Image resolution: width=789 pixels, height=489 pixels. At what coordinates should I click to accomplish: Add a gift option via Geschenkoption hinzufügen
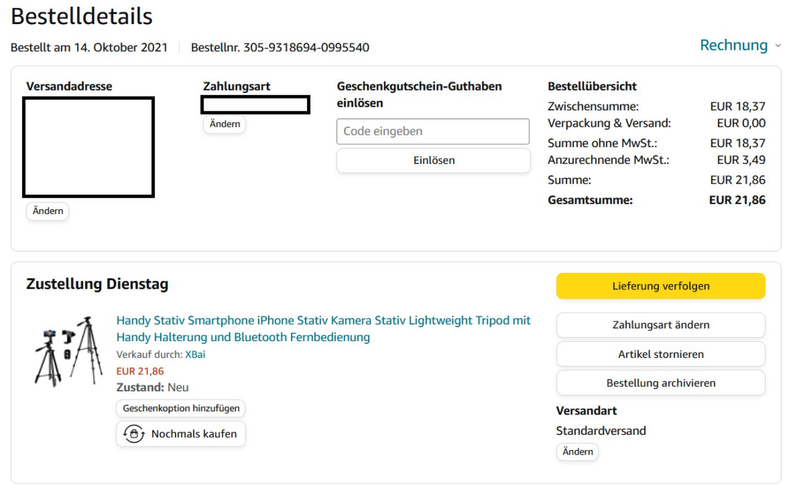tap(181, 408)
